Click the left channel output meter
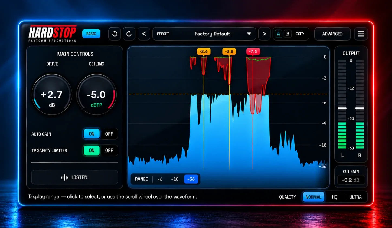This screenshot has width=392, height=228. 342,104
